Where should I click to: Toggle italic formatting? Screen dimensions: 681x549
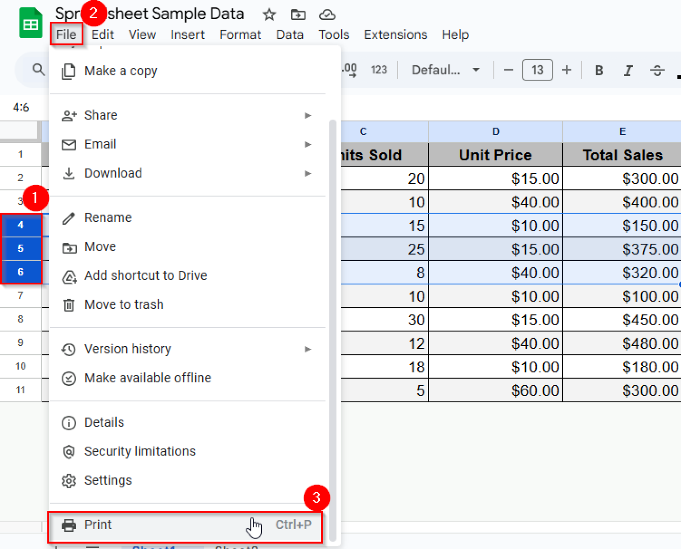tap(628, 70)
